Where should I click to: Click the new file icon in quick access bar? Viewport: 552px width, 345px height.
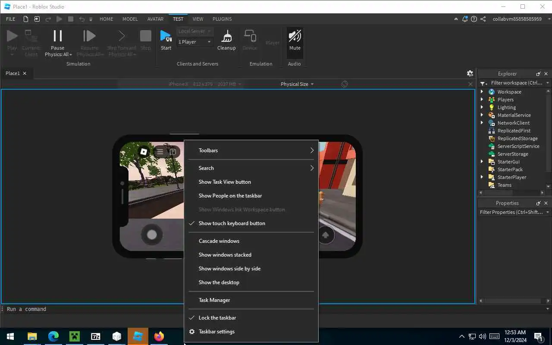point(26,19)
